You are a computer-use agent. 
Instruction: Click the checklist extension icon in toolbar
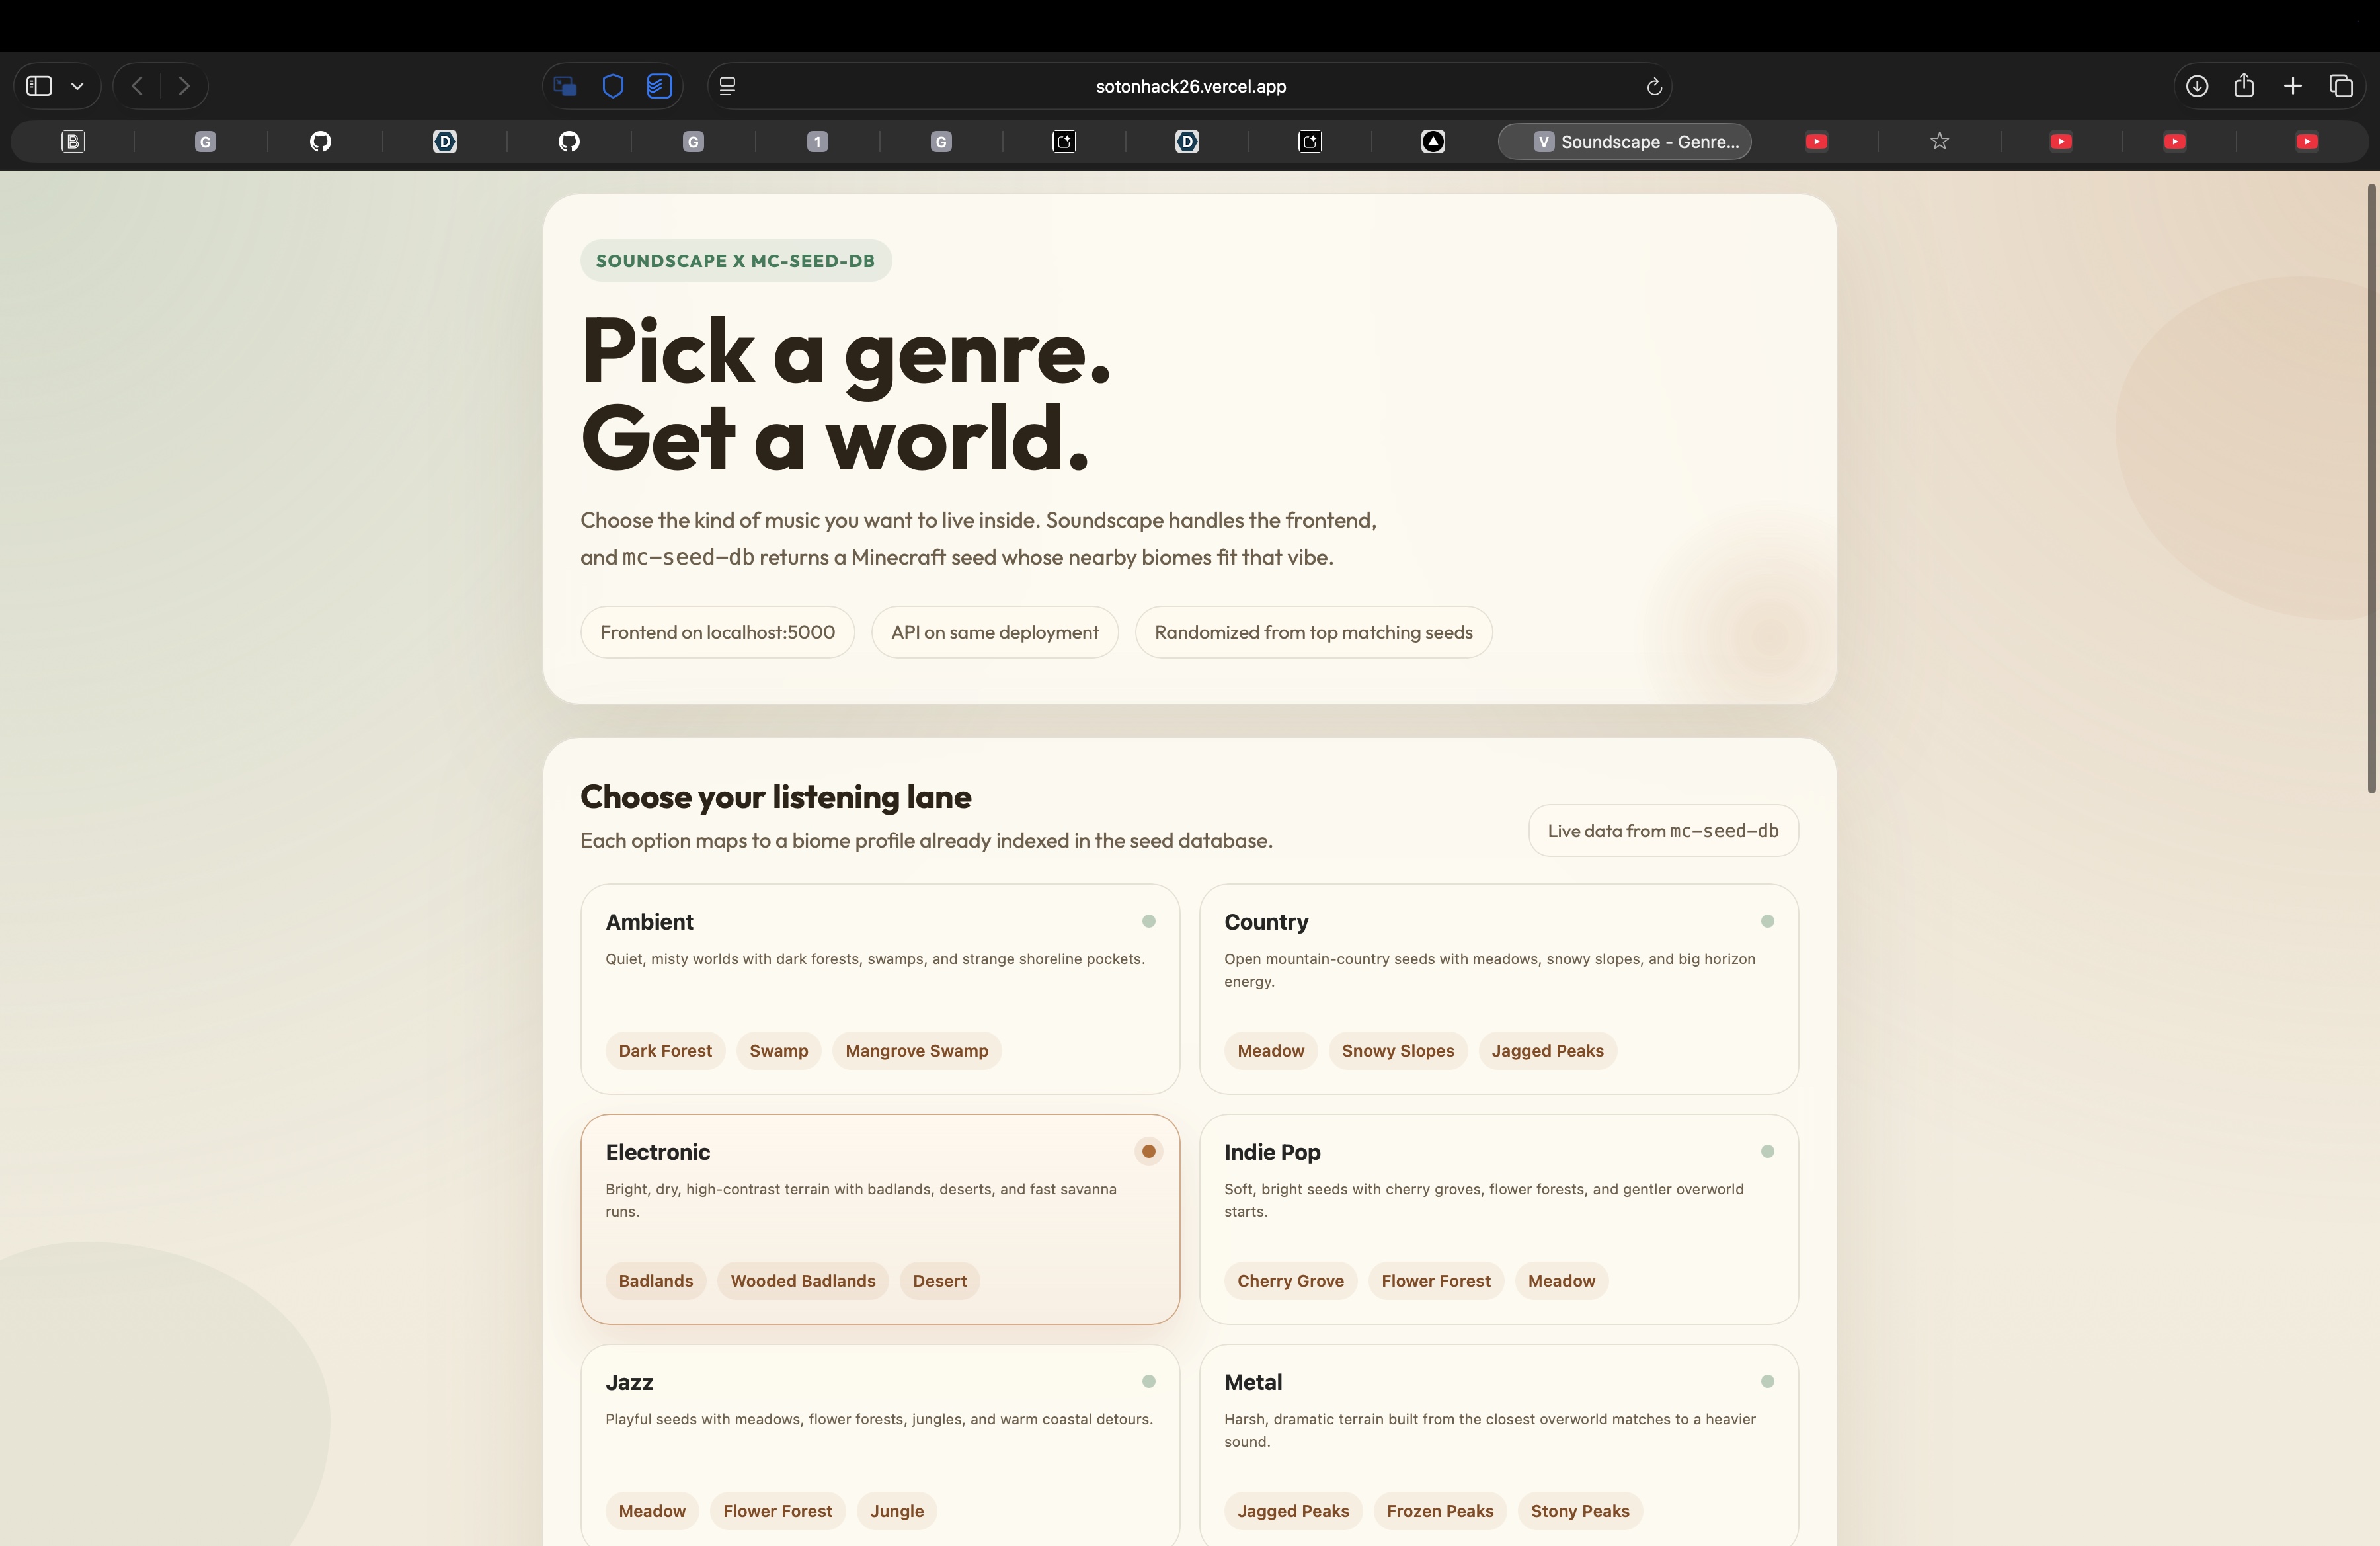click(659, 86)
